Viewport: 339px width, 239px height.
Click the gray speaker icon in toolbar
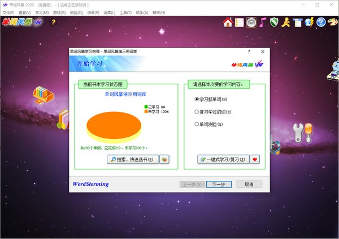click(x=251, y=23)
